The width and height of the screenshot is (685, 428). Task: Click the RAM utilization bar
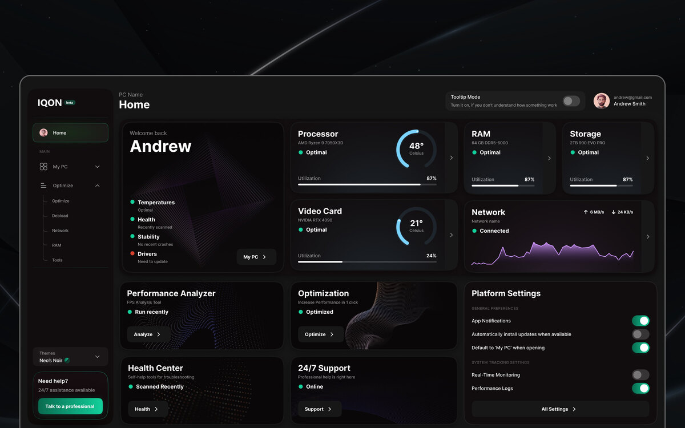503,185
